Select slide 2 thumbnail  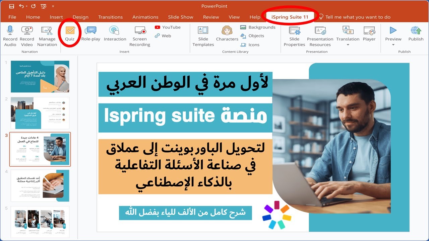pos(40,113)
